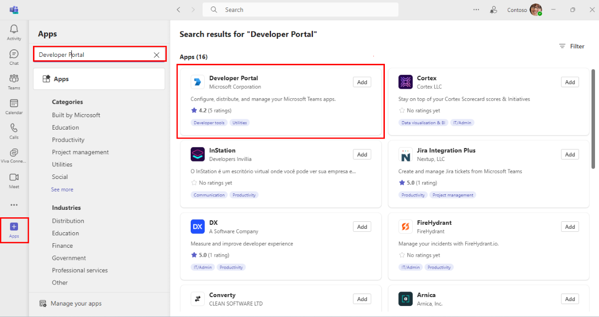Add the Arnica app
599x317 pixels.
click(x=570, y=299)
